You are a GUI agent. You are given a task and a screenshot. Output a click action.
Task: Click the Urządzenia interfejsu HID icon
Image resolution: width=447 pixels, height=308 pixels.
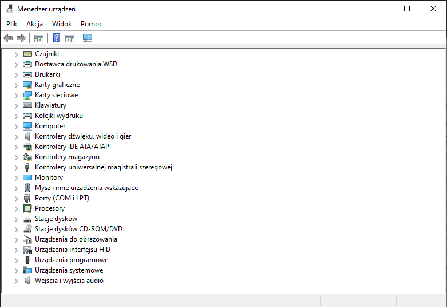(27, 250)
